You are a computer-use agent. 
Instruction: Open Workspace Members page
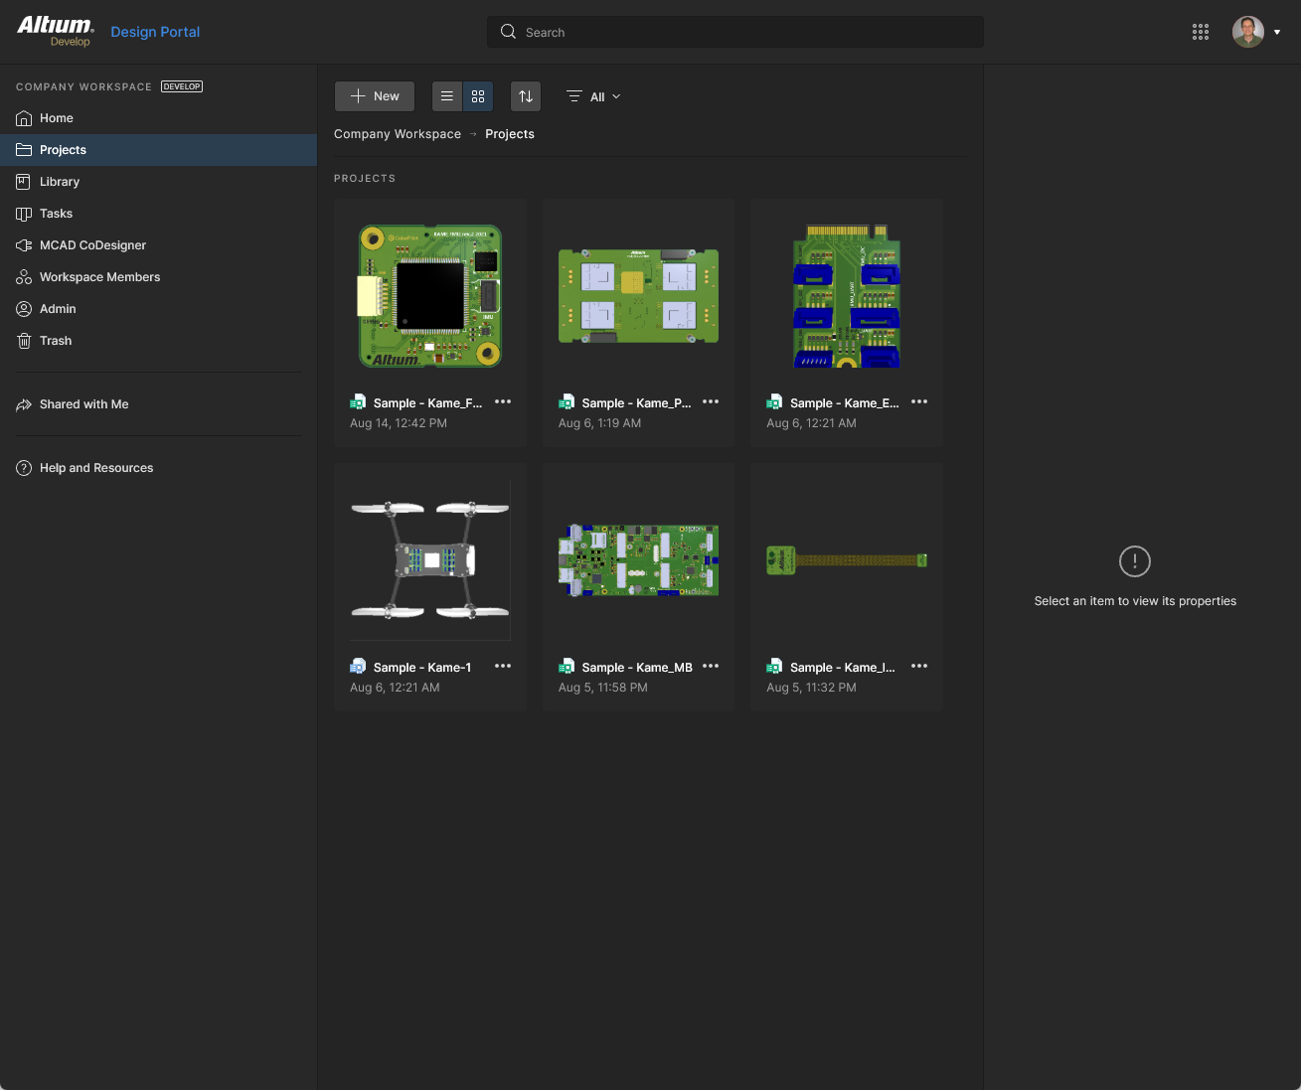click(x=99, y=277)
